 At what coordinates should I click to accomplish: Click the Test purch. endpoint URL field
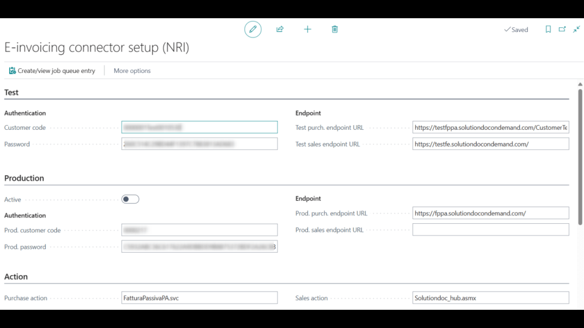(490, 128)
